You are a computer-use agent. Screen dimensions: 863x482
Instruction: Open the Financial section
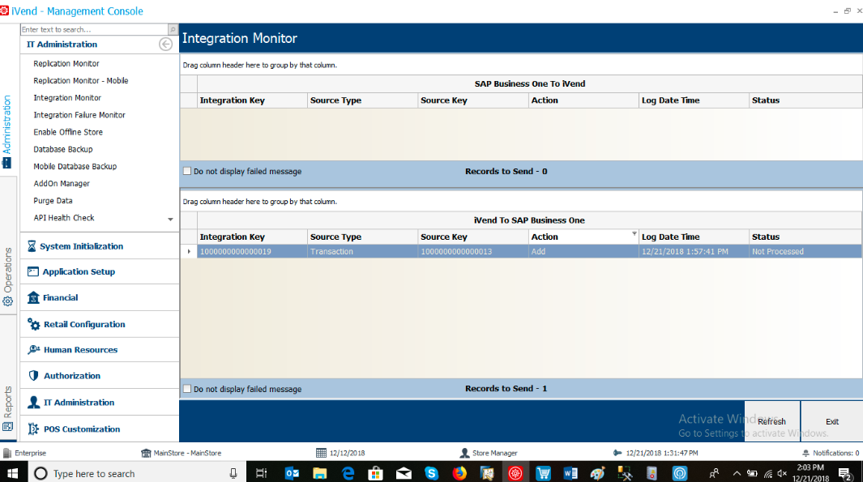point(99,297)
